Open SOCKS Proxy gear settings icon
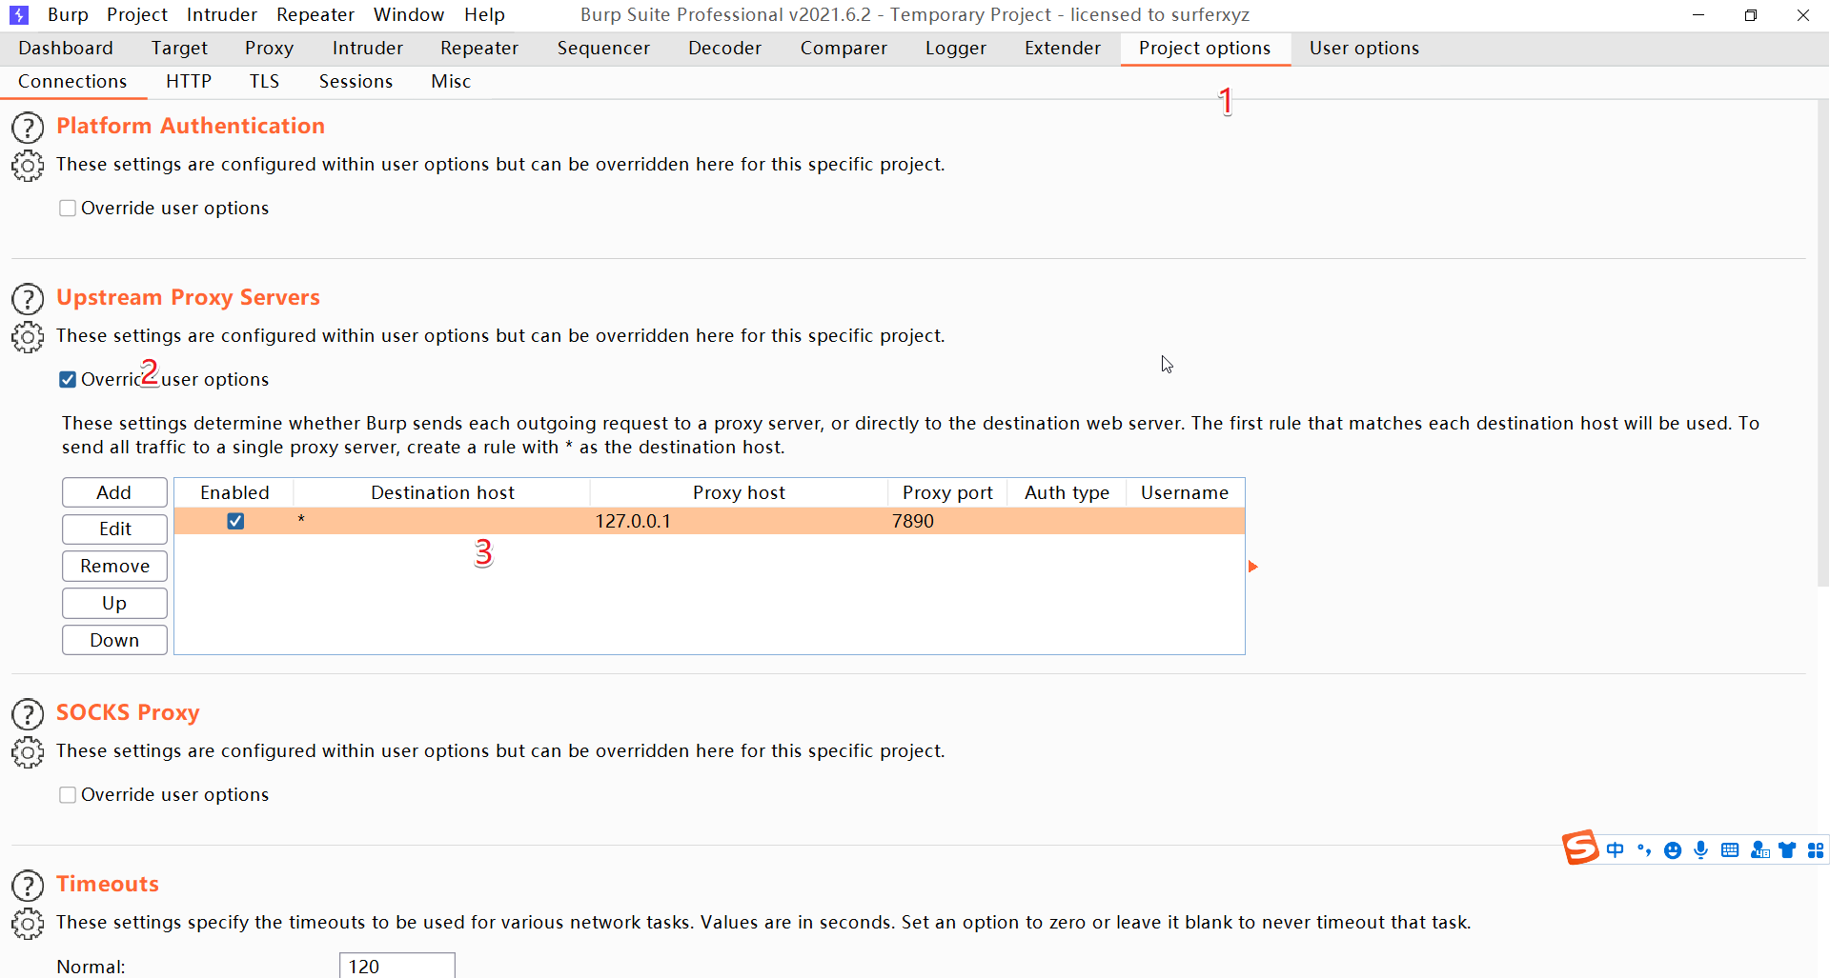The image size is (1830, 978). (x=28, y=752)
